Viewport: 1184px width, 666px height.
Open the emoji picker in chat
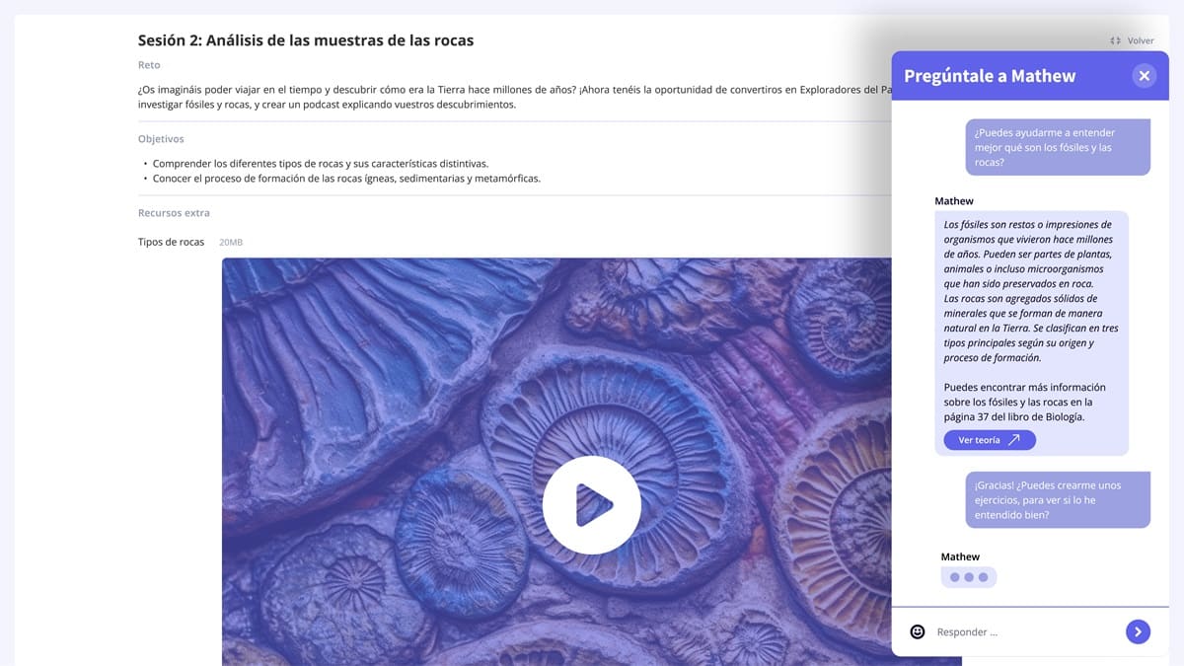918,631
